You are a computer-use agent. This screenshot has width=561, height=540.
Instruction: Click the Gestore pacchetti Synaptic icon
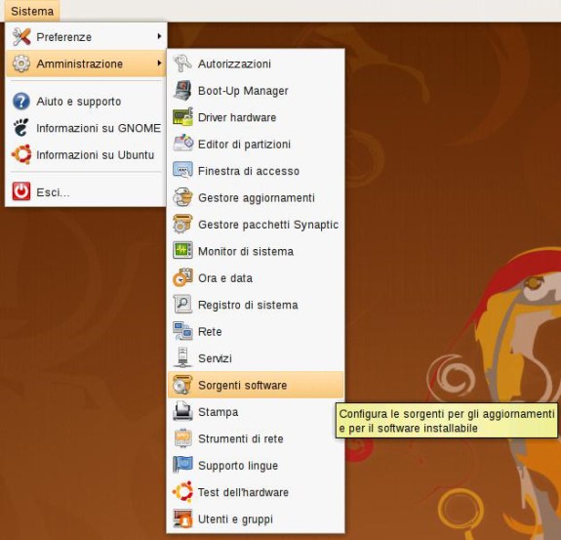(182, 225)
